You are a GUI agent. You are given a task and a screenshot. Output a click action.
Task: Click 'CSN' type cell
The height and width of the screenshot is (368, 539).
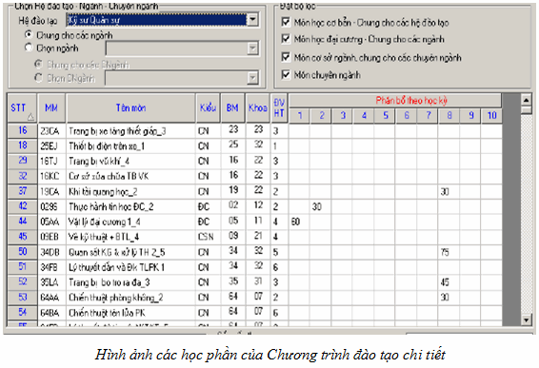pos(208,237)
